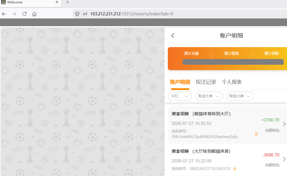The image size is (287, 176).
Task: Click the 累计充值 label
Action: click(x=191, y=53)
